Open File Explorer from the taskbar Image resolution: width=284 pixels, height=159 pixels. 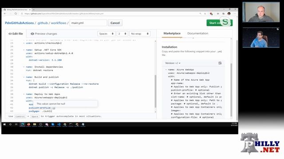point(35,125)
